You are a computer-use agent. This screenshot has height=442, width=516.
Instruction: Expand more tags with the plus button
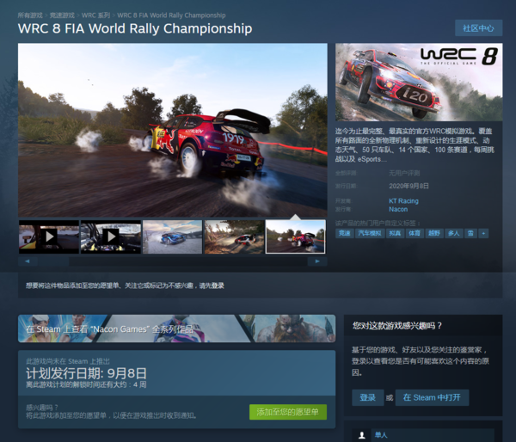(483, 233)
